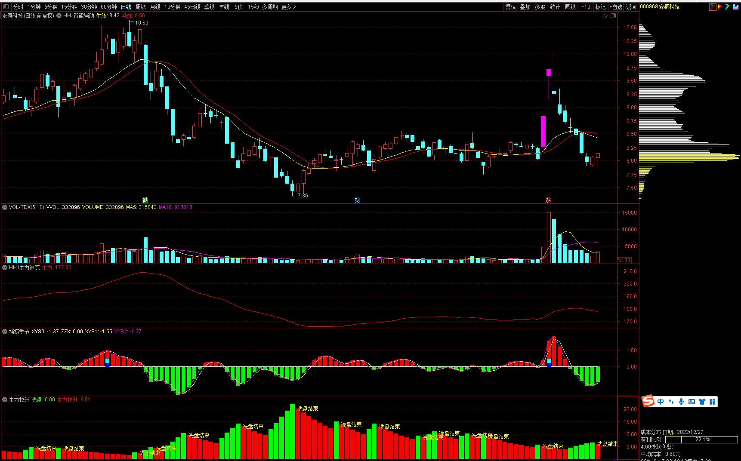Switch to 周线 weekly period tab
741x461 pixels.
[x=141, y=7]
